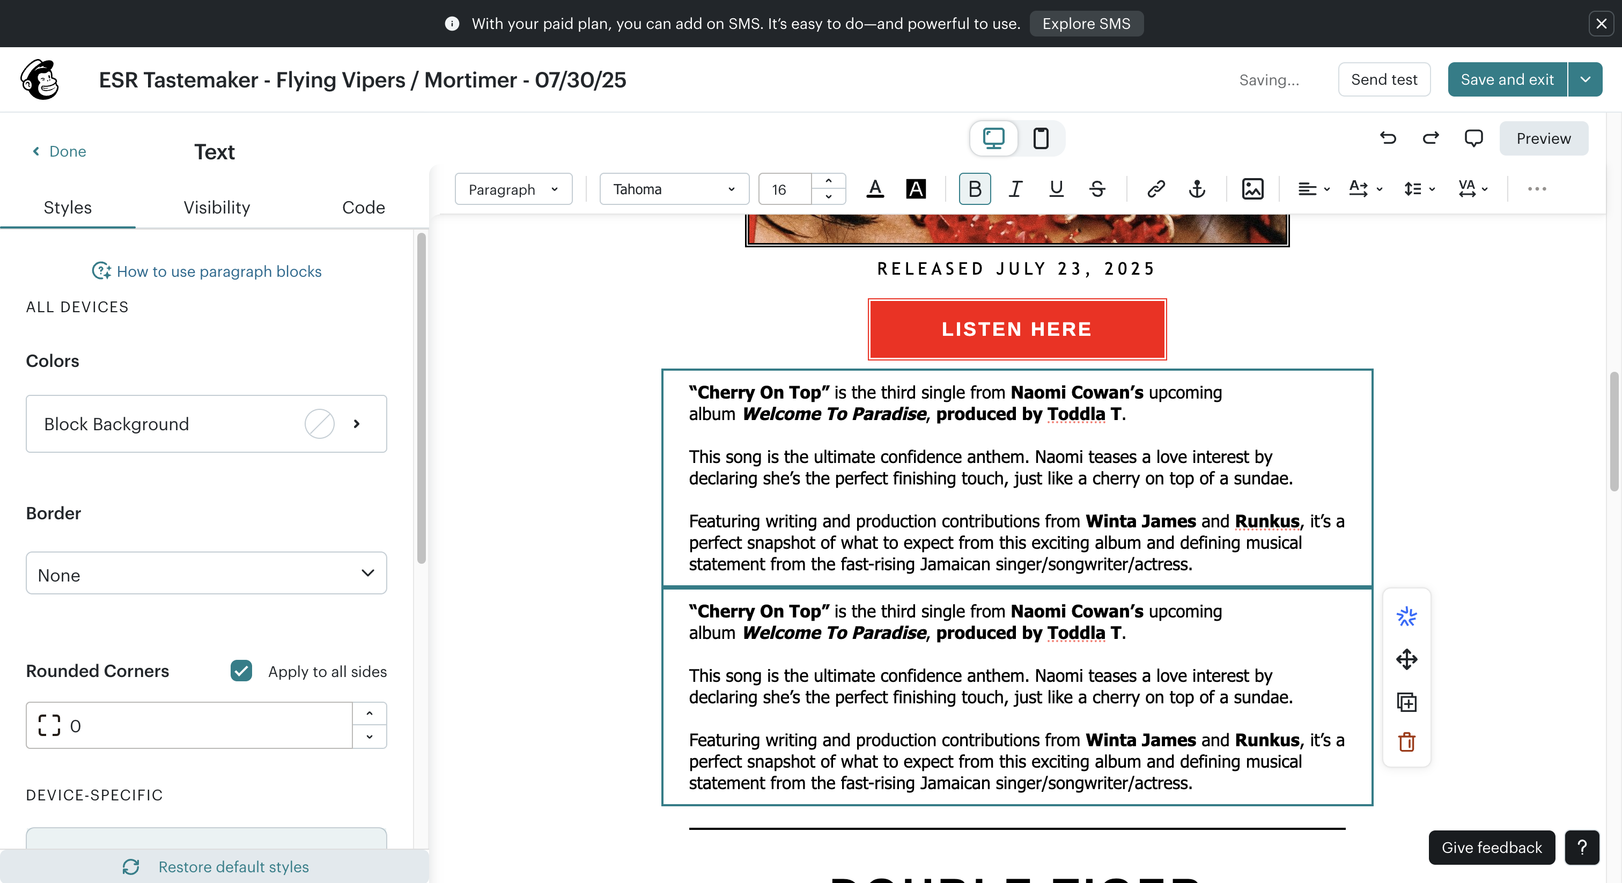Viewport: 1622px width, 883px height.
Task: Expand the Block Background options
Action: pos(356,424)
